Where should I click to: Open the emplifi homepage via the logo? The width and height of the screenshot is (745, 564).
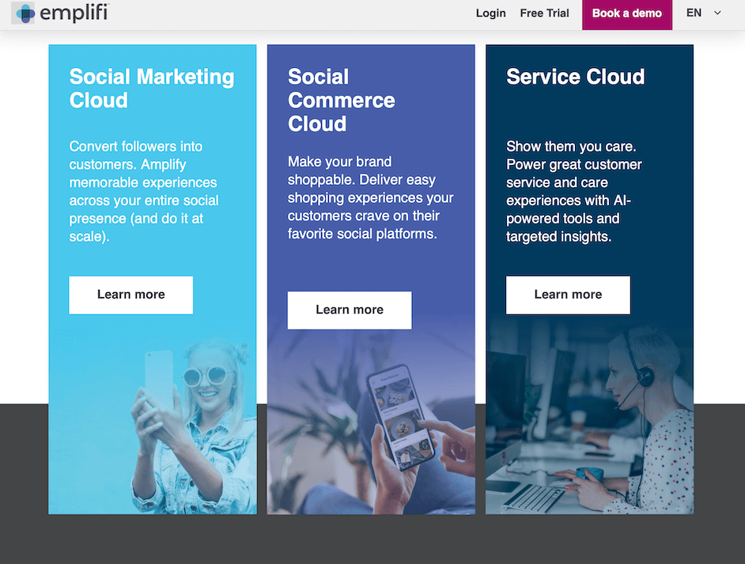click(59, 13)
